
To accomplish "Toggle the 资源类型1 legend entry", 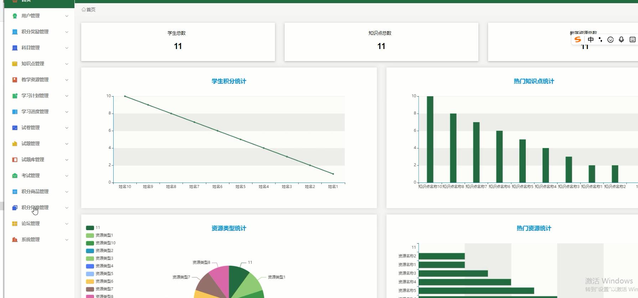I will (99, 235).
